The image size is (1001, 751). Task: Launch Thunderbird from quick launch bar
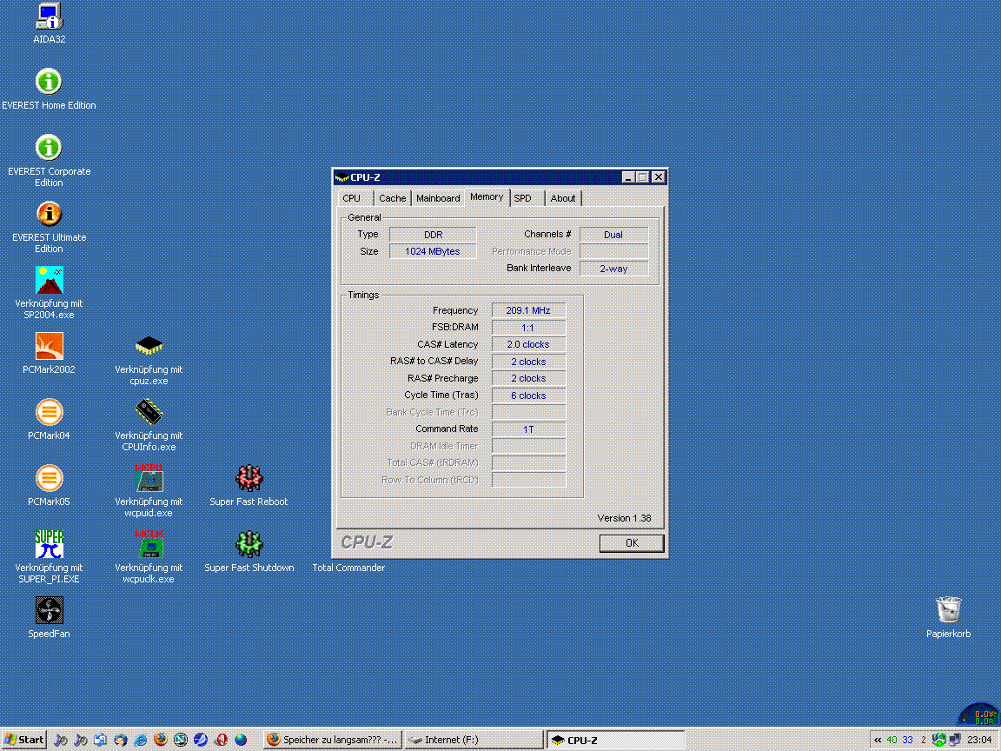click(x=121, y=740)
